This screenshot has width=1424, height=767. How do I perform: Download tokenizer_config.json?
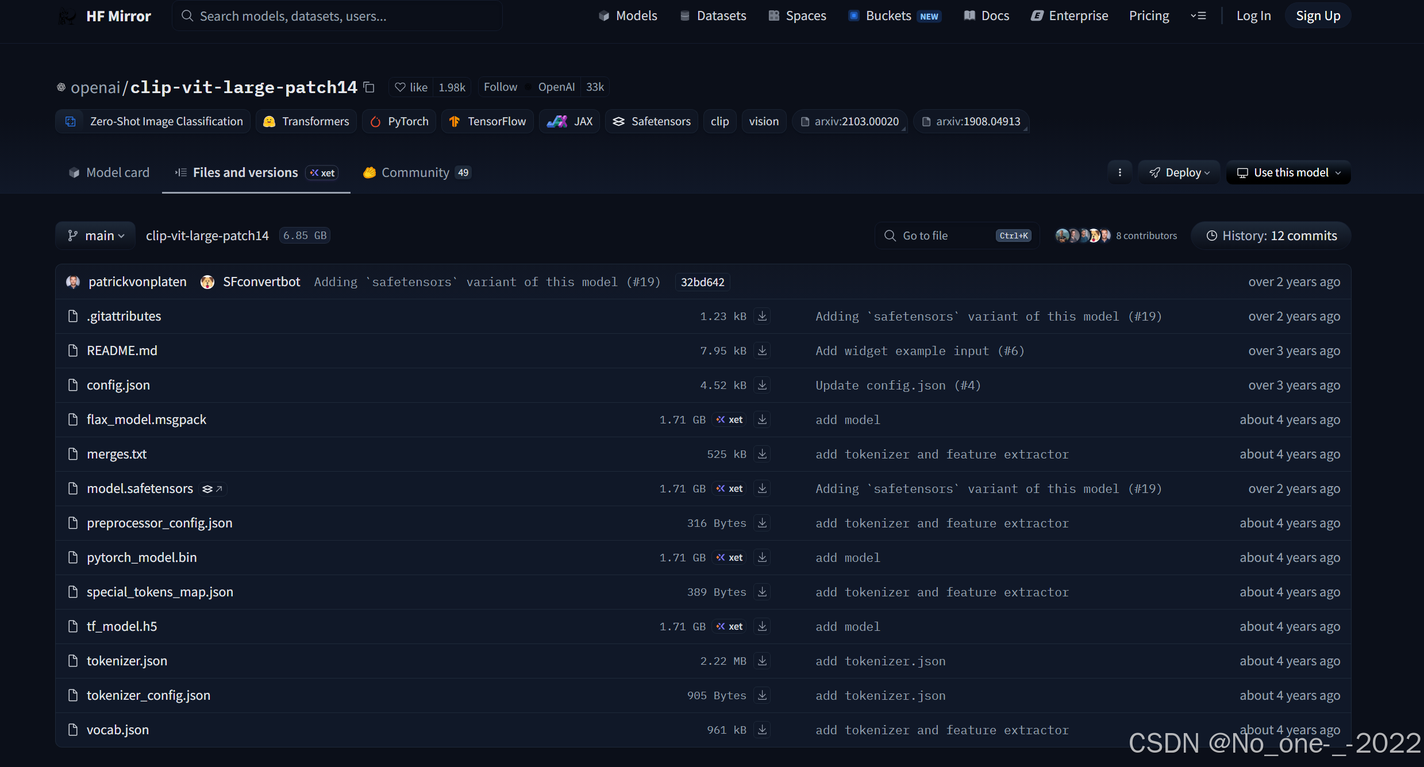coord(762,695)
